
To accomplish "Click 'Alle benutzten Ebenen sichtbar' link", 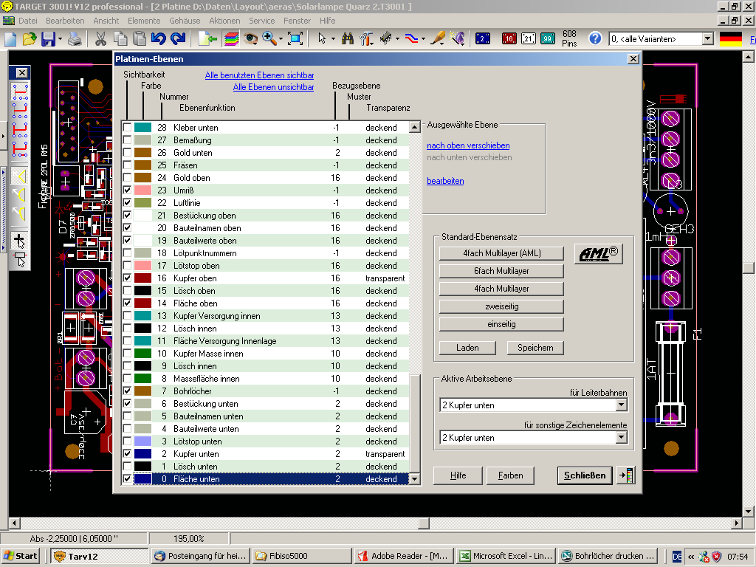I will [259, 75].
